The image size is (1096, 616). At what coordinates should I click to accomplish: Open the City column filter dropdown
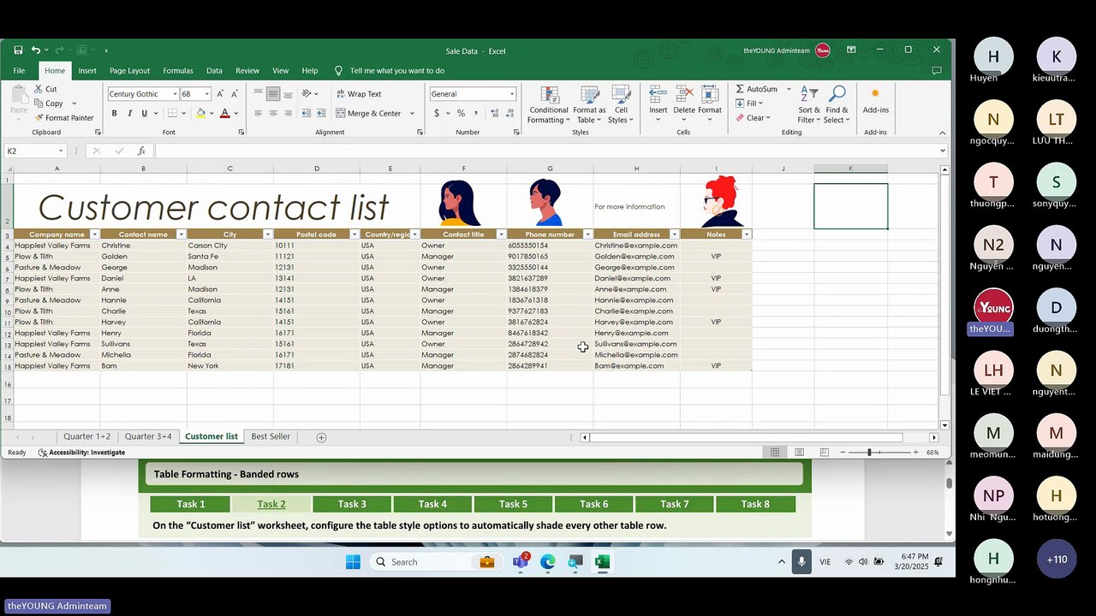click(x=267, y=234)
